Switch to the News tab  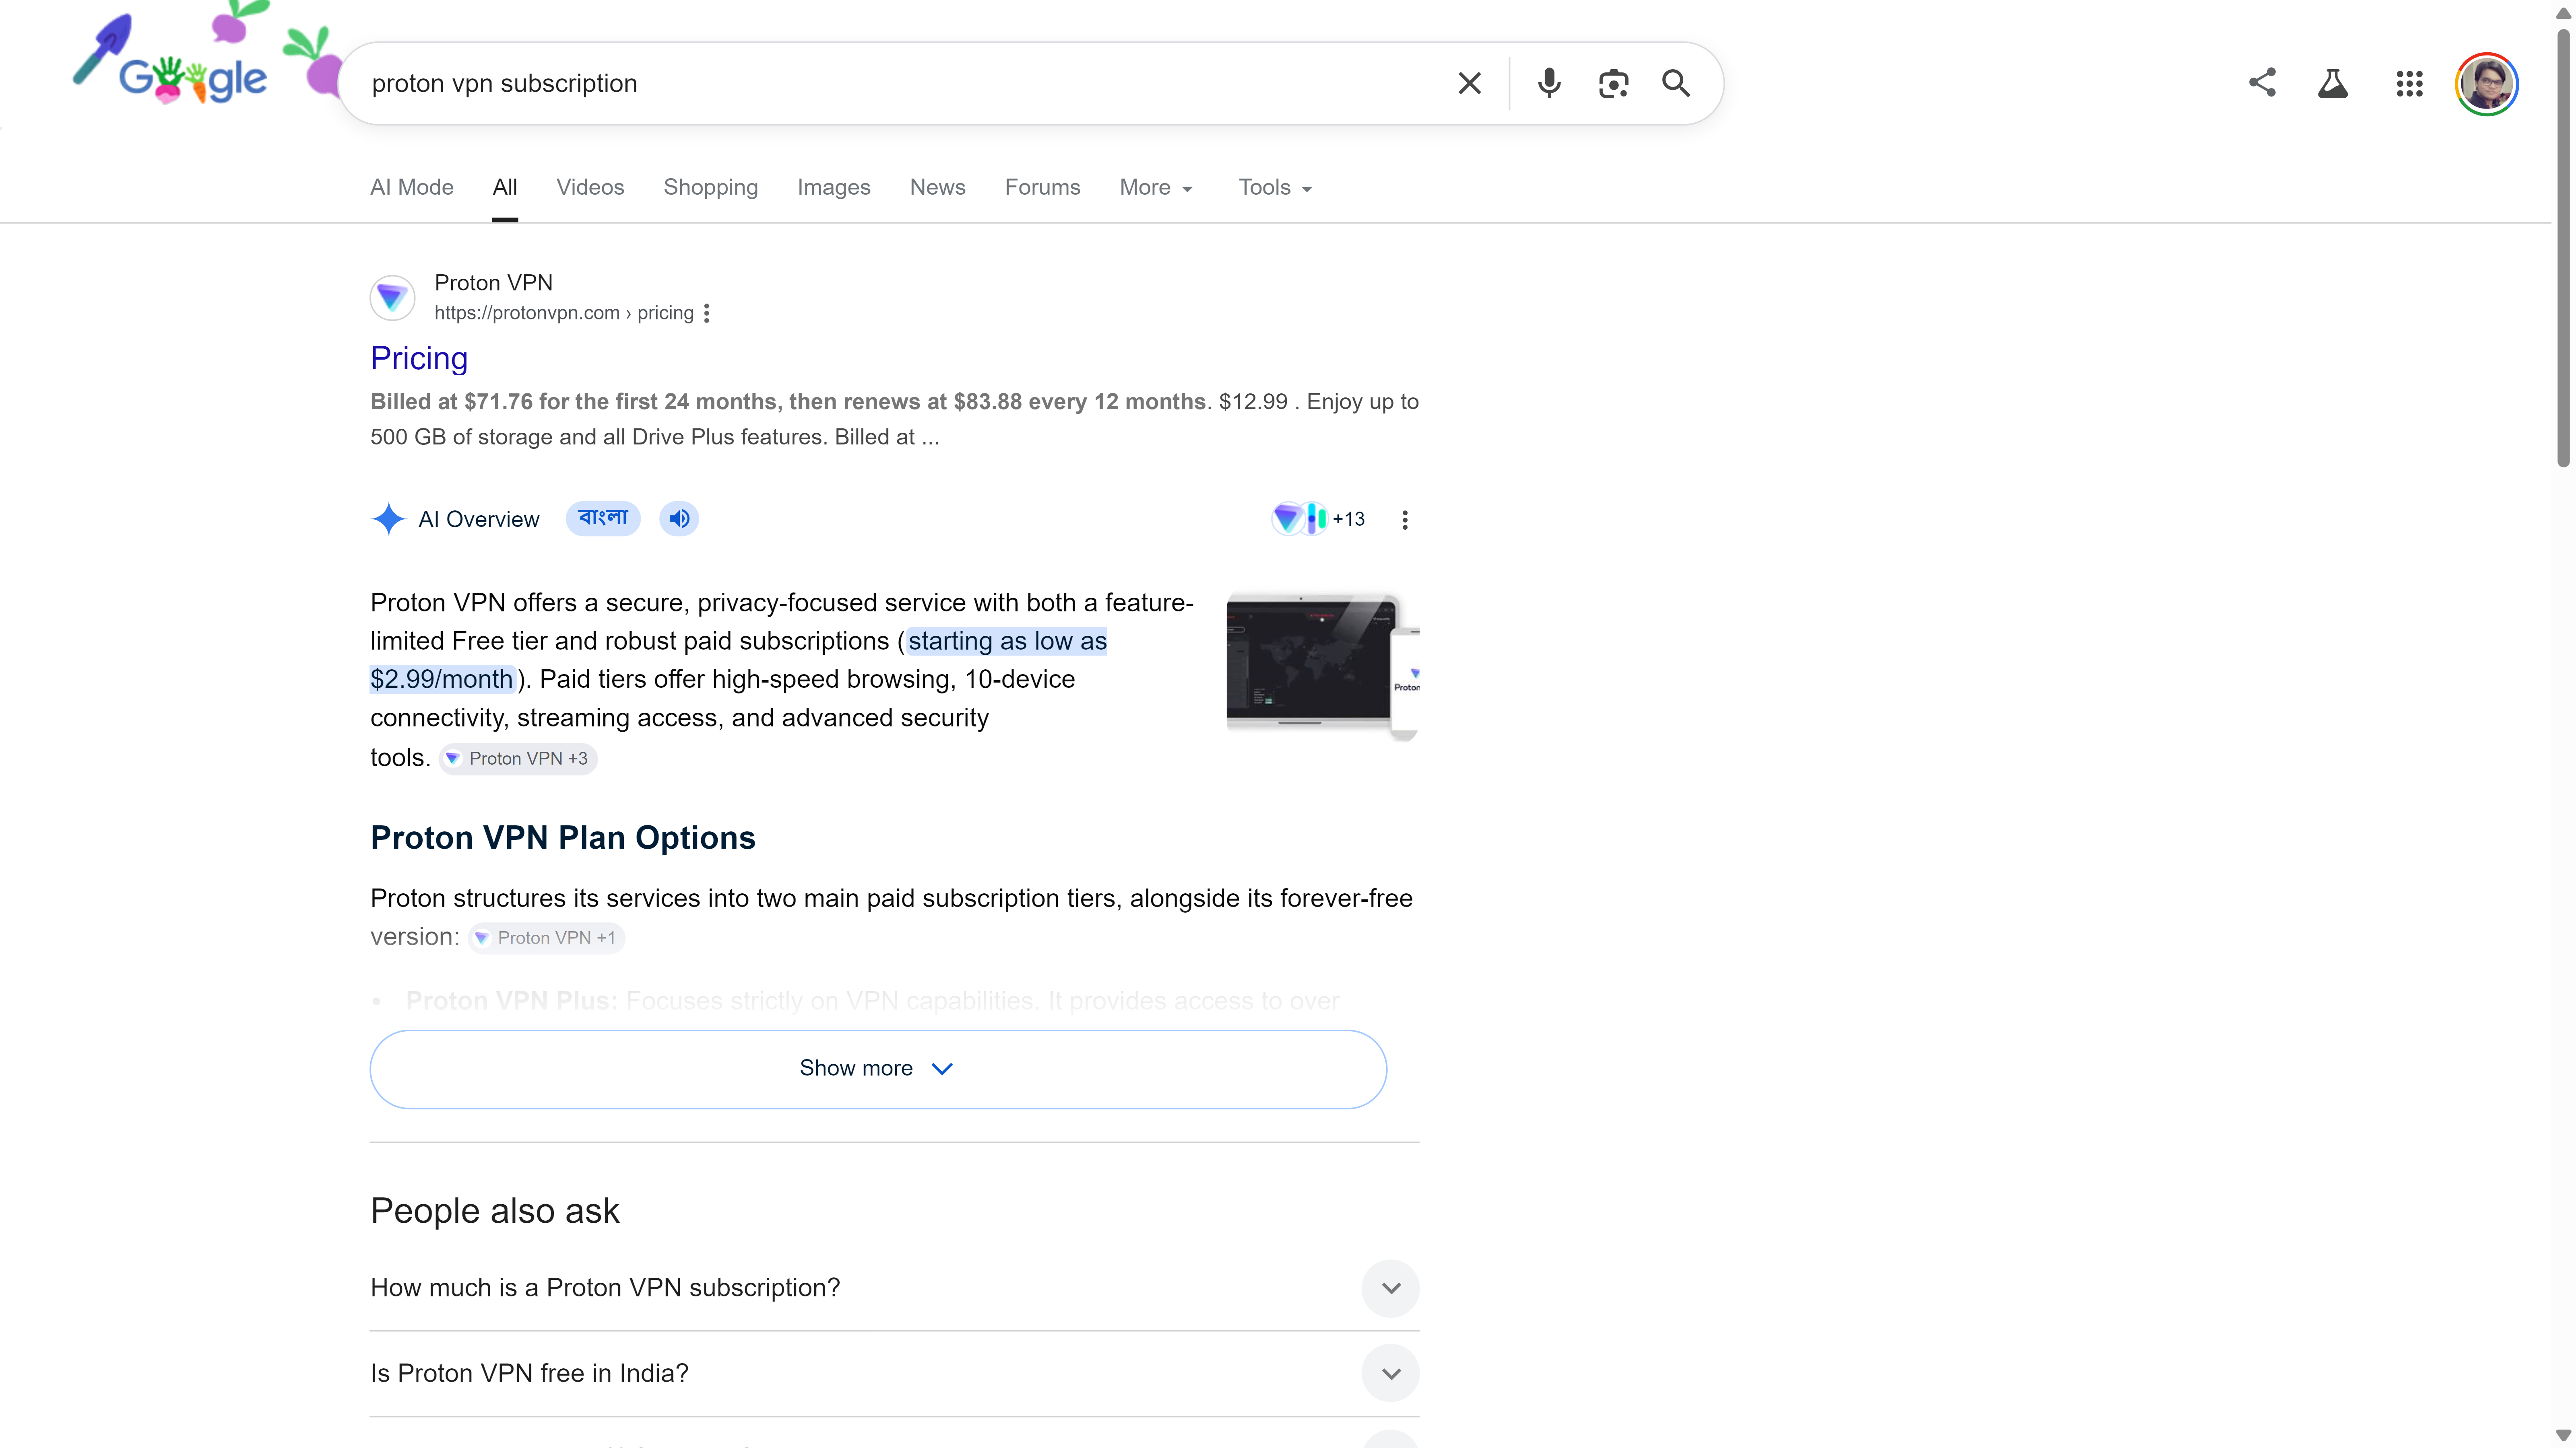click(x=938, y=188)
